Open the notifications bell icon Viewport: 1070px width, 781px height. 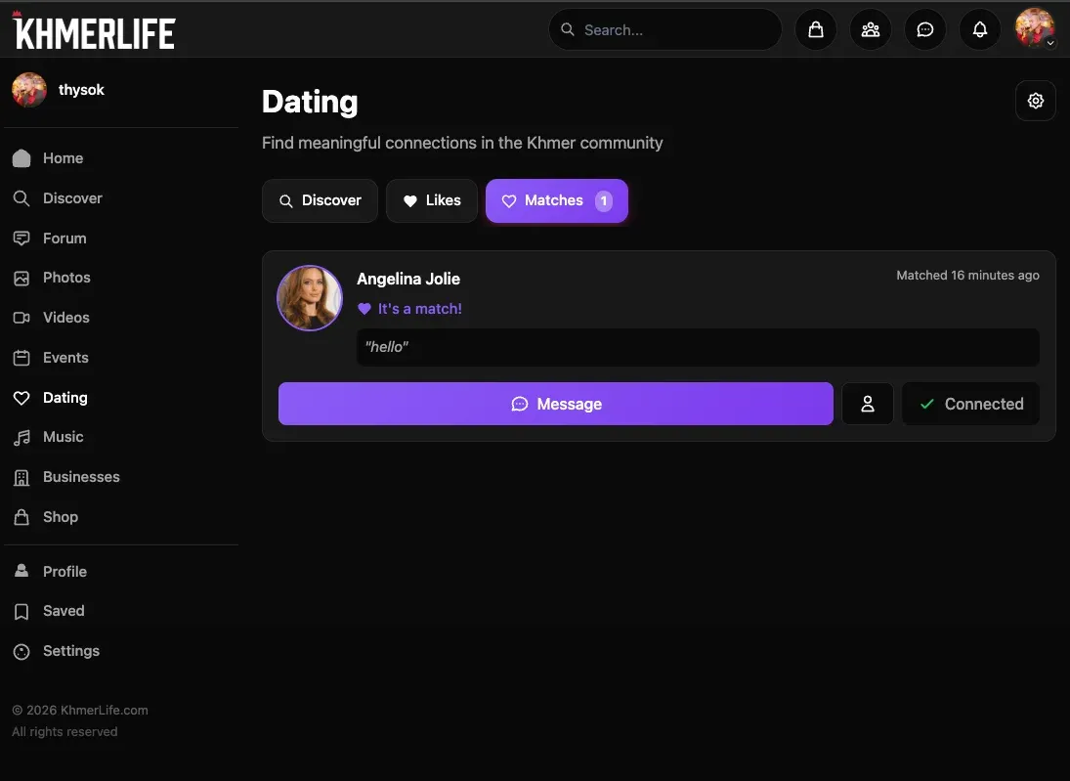coord(979,29)
